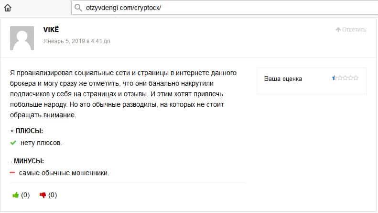Click the magnifier icon in the address bar
Screen dimensions: 378x213
click(79, 8)
